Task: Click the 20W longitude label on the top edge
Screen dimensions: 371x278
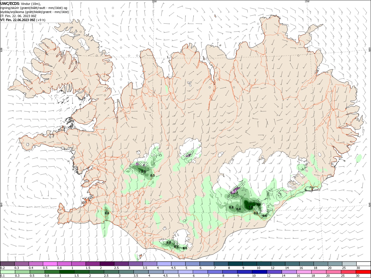Action: (154, 1)
